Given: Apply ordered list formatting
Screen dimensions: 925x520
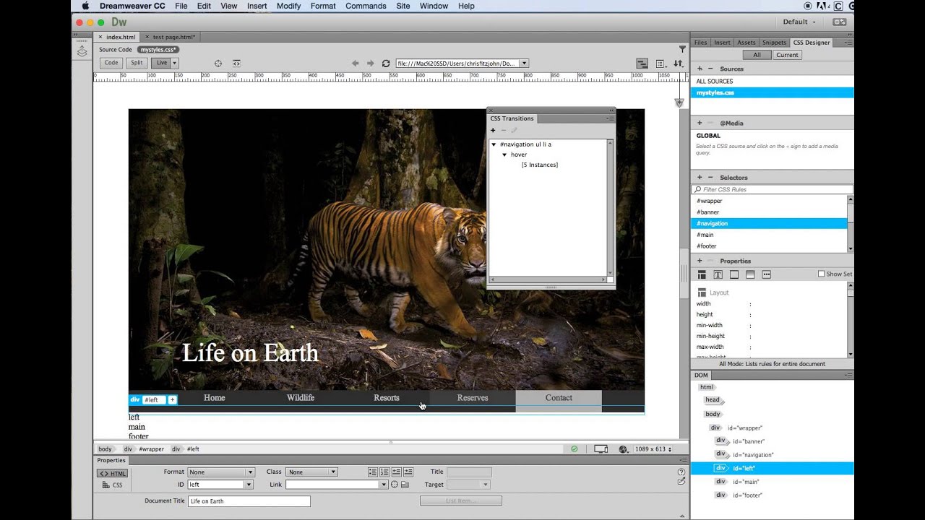Looking at the screenshot, I should coord(385,472).
